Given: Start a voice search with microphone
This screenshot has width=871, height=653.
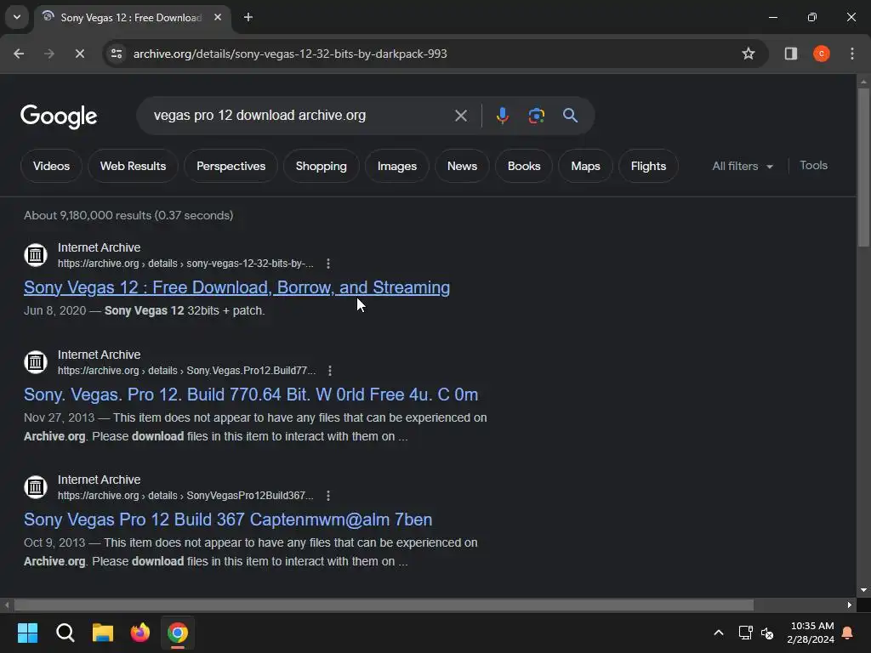Looking at the screenshot, I should pos(502,116).
